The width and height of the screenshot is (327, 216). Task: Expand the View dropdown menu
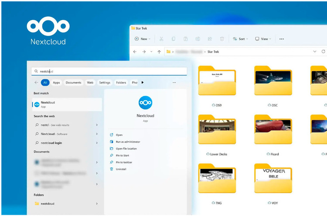[x=263, y=39]
